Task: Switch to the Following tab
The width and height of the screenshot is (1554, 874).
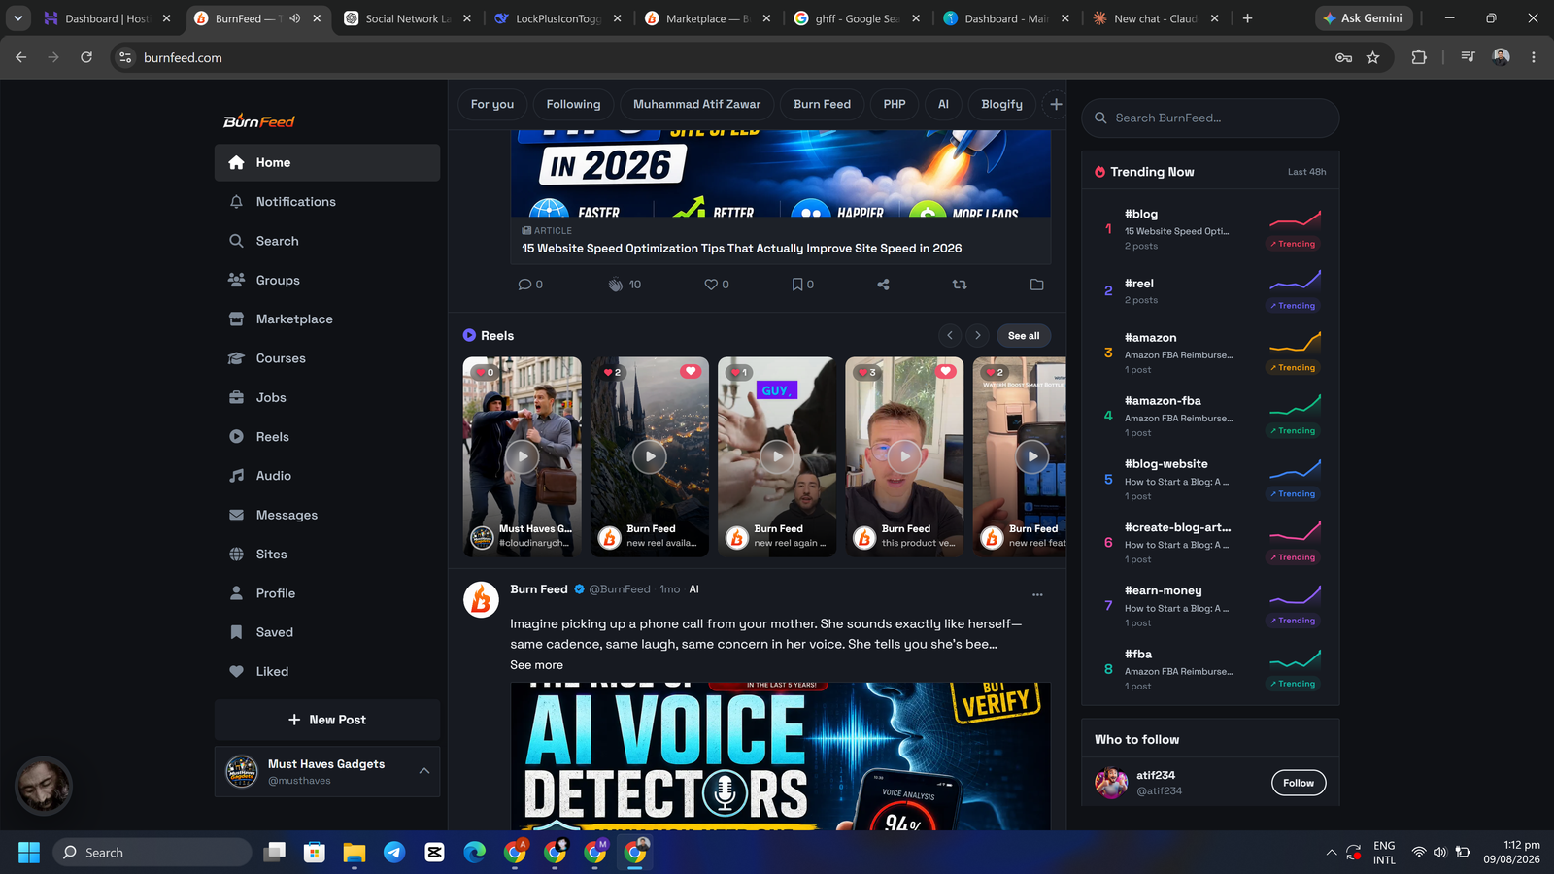Action: coord(573,104)
